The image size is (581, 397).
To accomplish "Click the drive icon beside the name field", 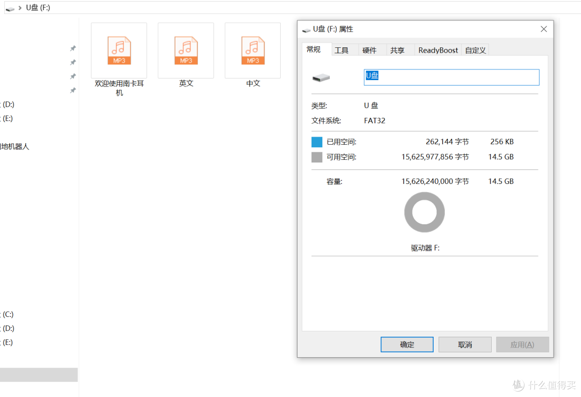I will tap(321, 77).
